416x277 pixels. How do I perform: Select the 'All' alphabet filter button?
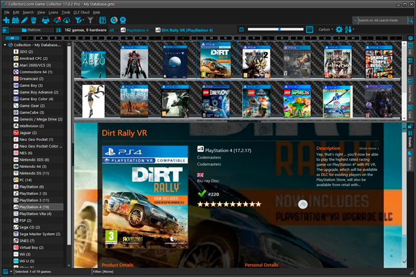click(x=12, y=38)
